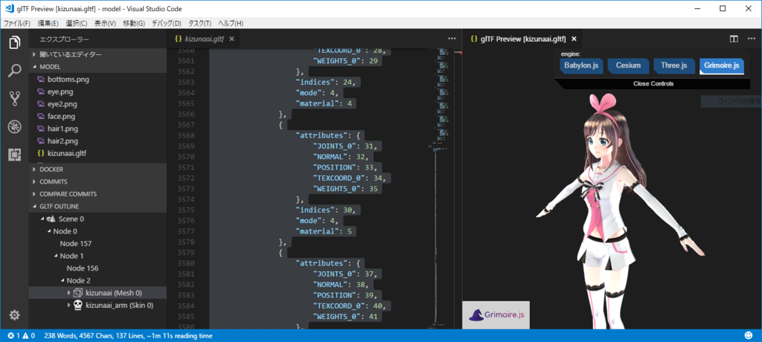The height and width of the screenshot is (342, 762).
Task: Select Node 157 in glTF outline
Action: pyautogui.click(x=75, y=243)
